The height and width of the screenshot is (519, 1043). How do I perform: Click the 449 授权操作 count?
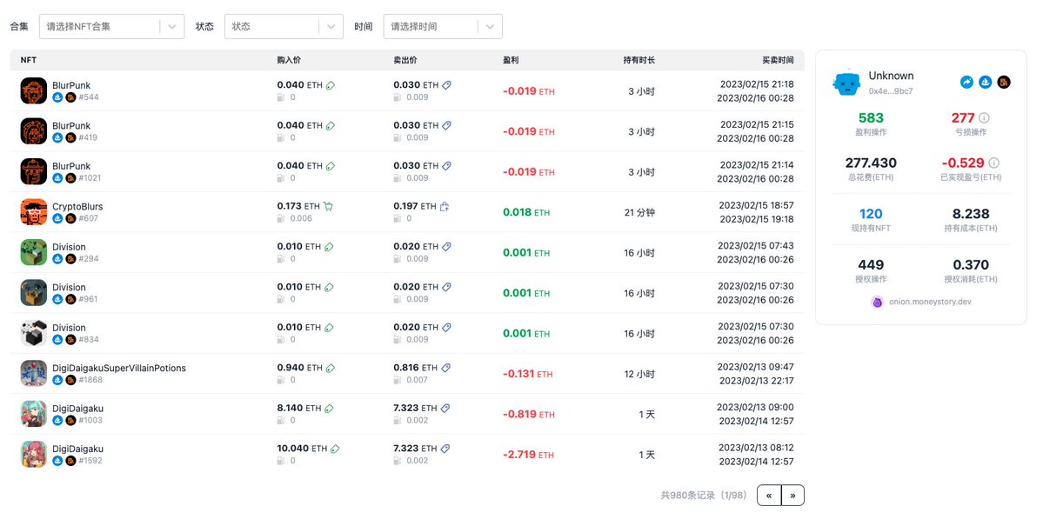pos(871,264)
